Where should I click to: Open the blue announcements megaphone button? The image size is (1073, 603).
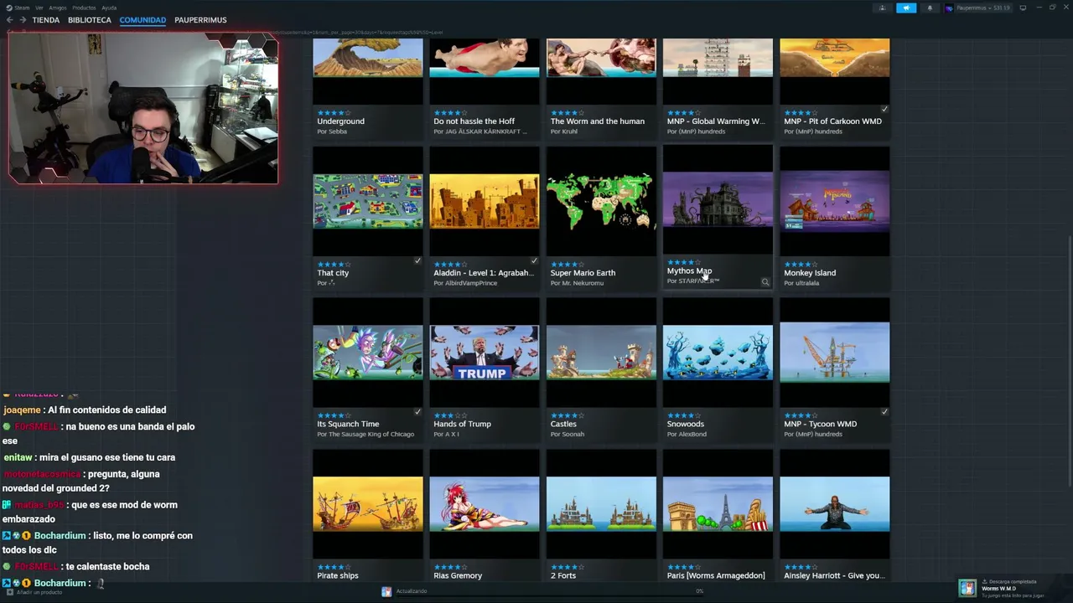(x=906, y=8)
